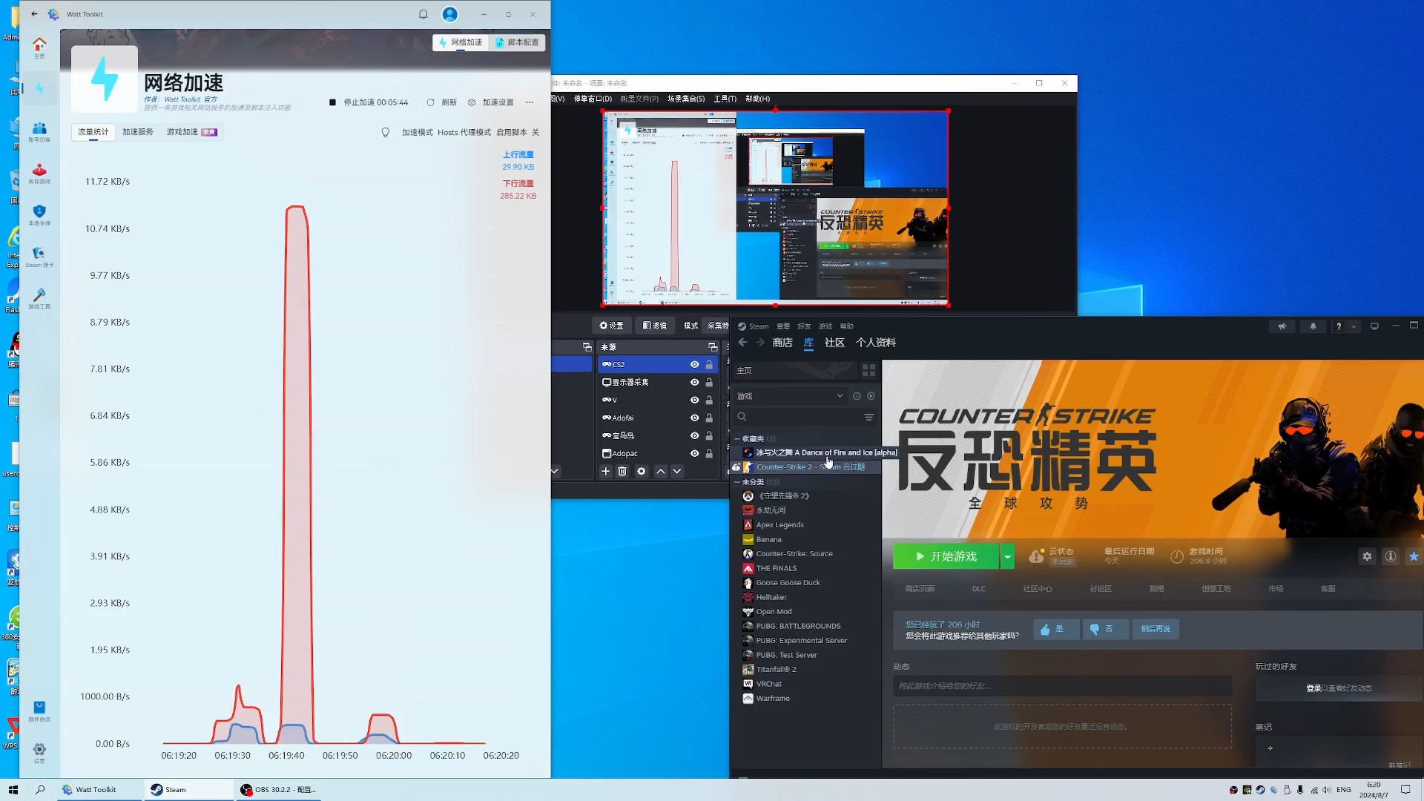Open 加速设置 settings
Screen dimensions: 1424x801
click(x=490, y=102)
